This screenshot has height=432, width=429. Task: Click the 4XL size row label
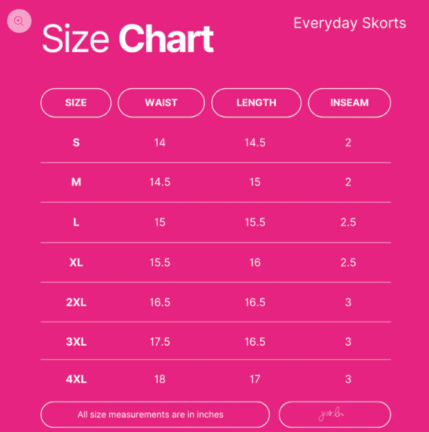[76, 379]
